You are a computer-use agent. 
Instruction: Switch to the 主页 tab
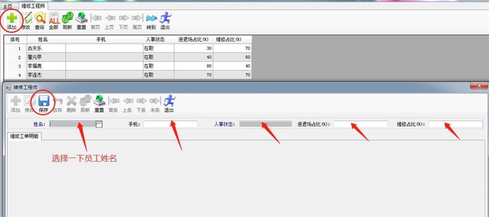[8, 6]
